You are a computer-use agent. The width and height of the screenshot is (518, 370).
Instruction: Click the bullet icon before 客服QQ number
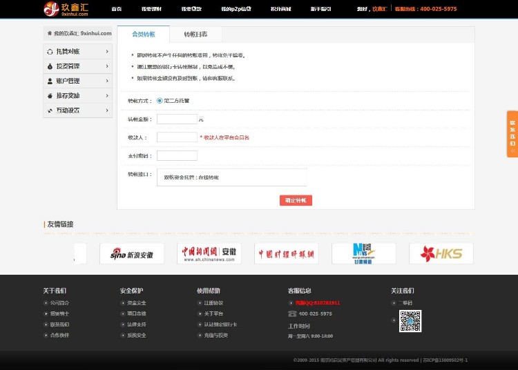pos(291,303)
